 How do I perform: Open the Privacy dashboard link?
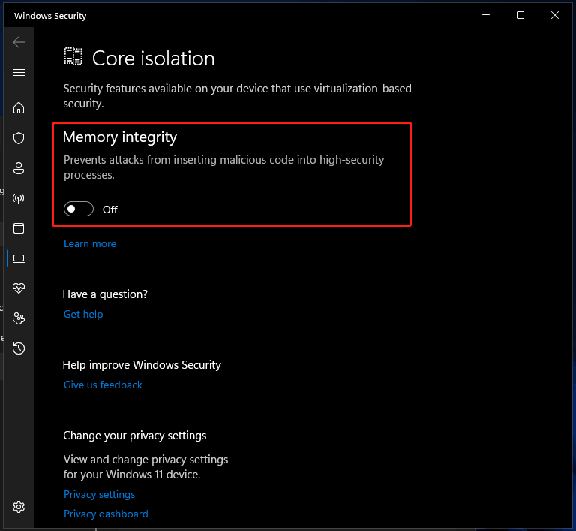[106, 514]
